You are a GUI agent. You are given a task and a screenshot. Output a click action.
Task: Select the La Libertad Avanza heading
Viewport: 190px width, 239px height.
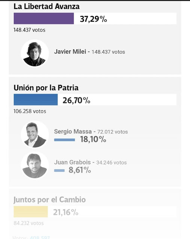pyautogui.click(x=46, y=7)
